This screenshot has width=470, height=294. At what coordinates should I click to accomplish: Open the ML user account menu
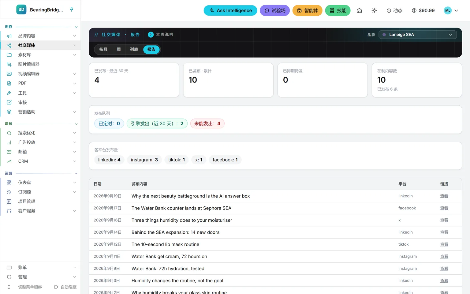pyautogui.click(x=451, y=10)
